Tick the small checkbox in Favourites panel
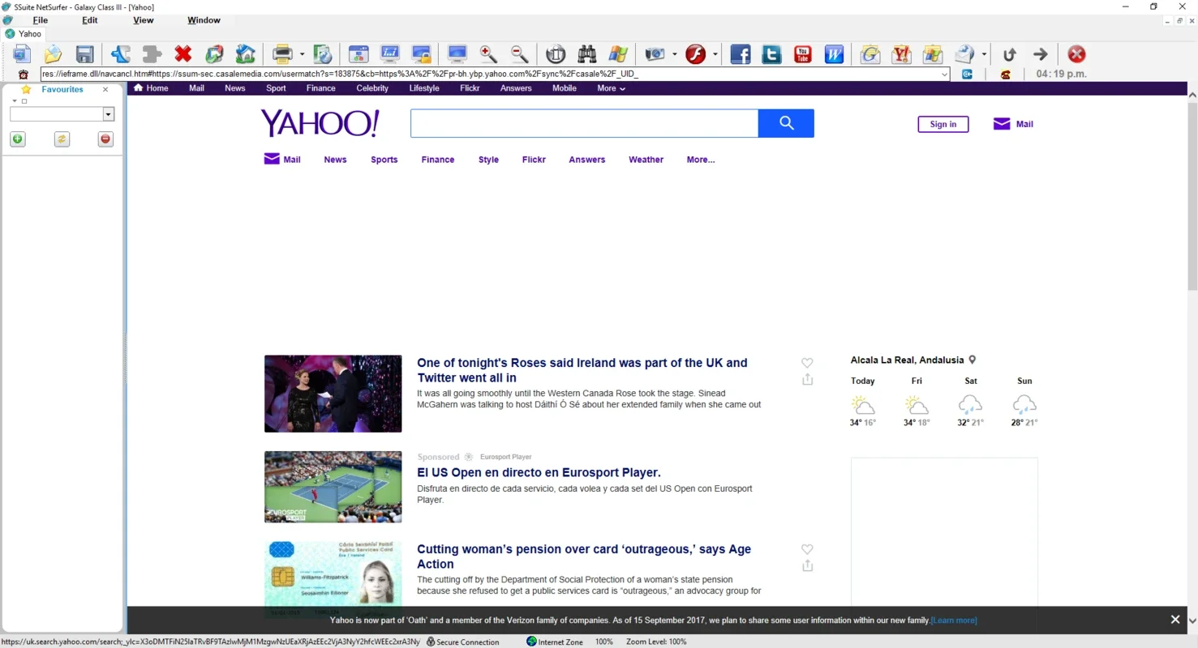Image resolution: width=1198 pixels, height=648 pixels. click(24, 101)
